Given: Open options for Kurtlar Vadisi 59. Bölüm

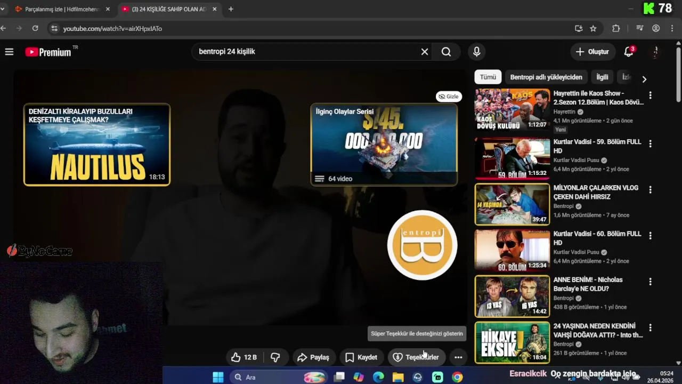Looking at the screenshot, I should tap(650, 143).
